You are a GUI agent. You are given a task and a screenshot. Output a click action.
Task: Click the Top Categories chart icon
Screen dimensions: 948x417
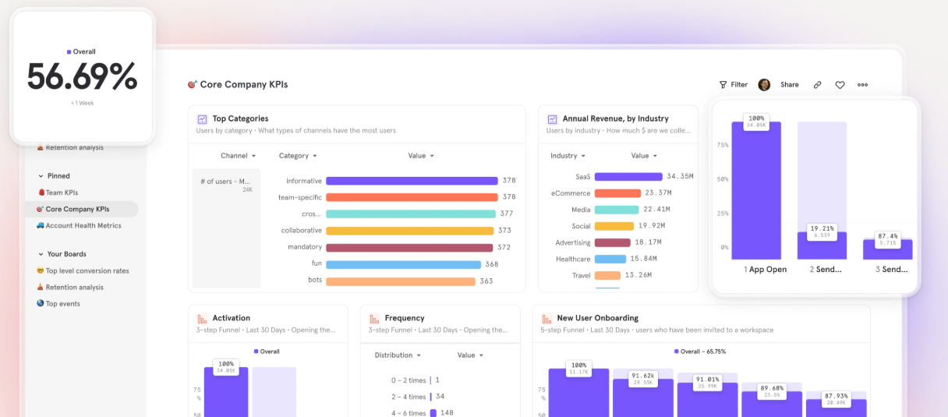[x=202, y=119]
